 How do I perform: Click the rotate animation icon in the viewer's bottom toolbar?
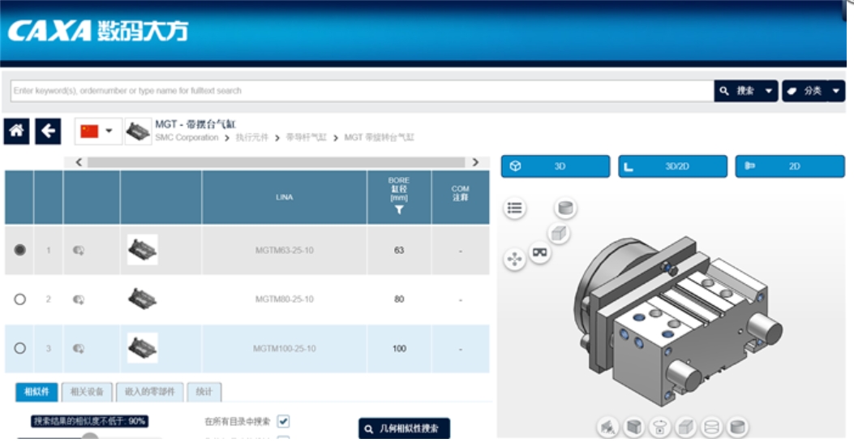659,428
